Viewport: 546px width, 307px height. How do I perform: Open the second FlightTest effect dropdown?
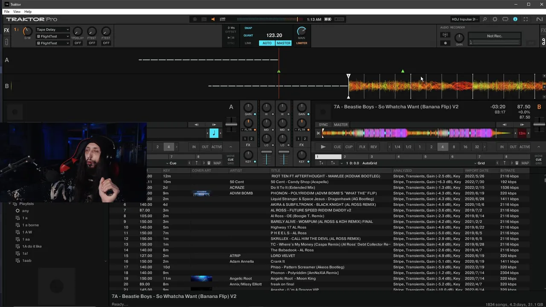coord(52,43)
